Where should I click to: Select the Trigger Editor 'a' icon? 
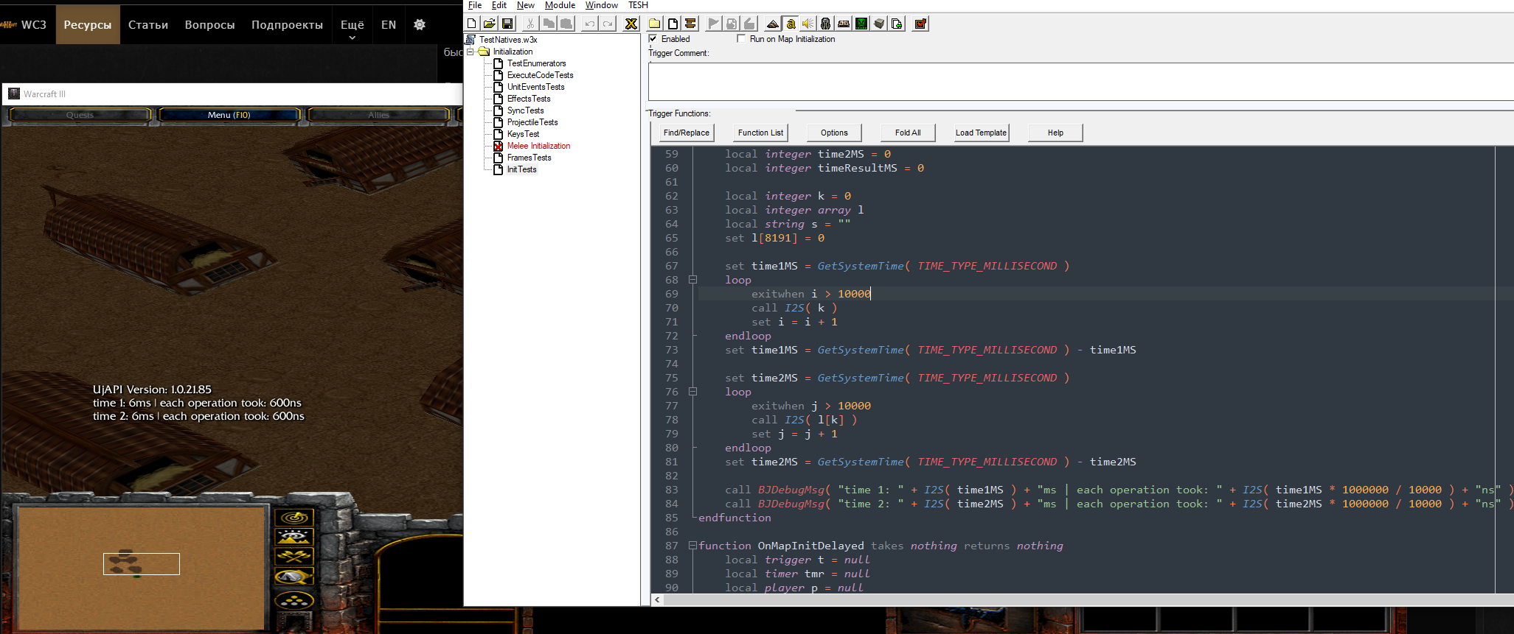pos(791,24)
